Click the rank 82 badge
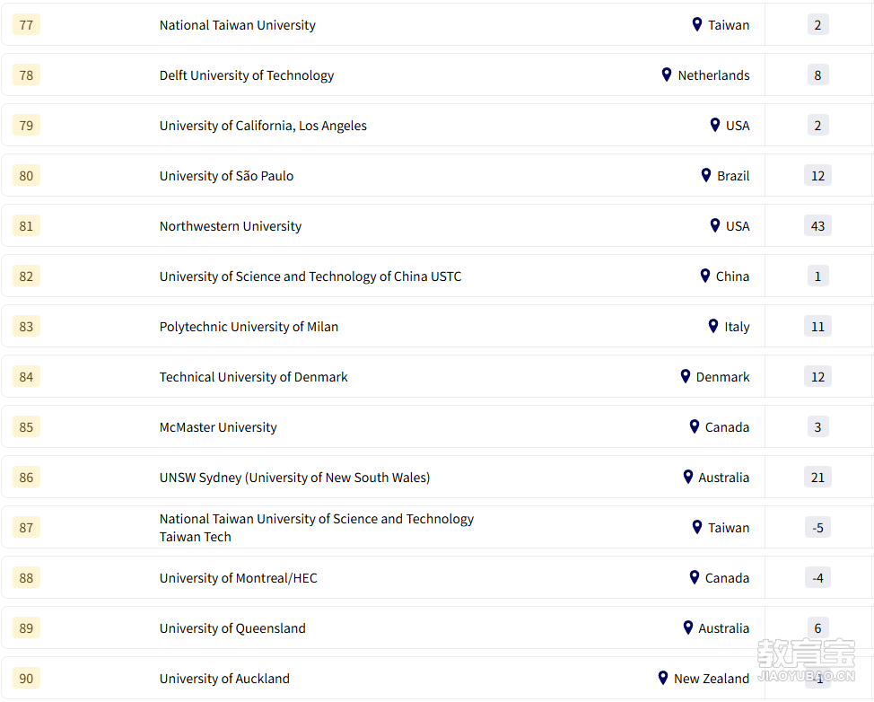This screenshot has height=702, width=874. [x=26, y=276]
